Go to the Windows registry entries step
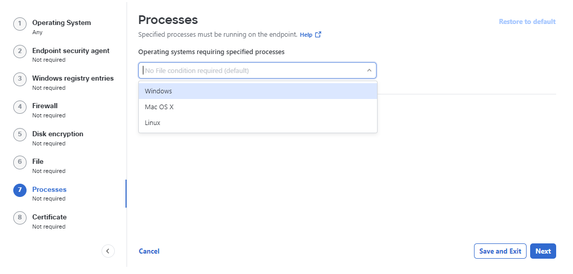Image resolution: width=573 pixels, height=274 pixels. (73, 78)
